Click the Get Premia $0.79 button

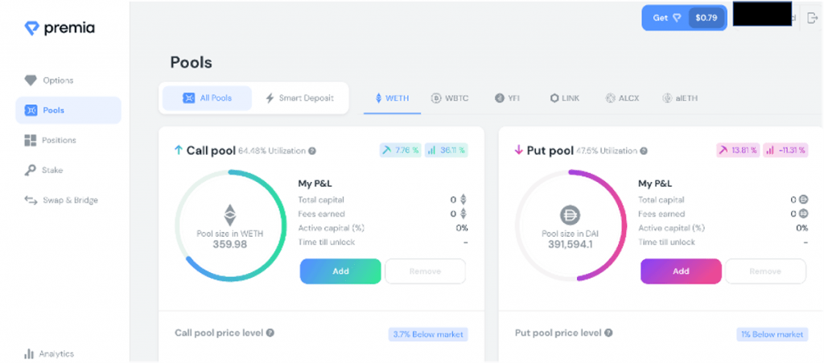click(x=683, y=18)
